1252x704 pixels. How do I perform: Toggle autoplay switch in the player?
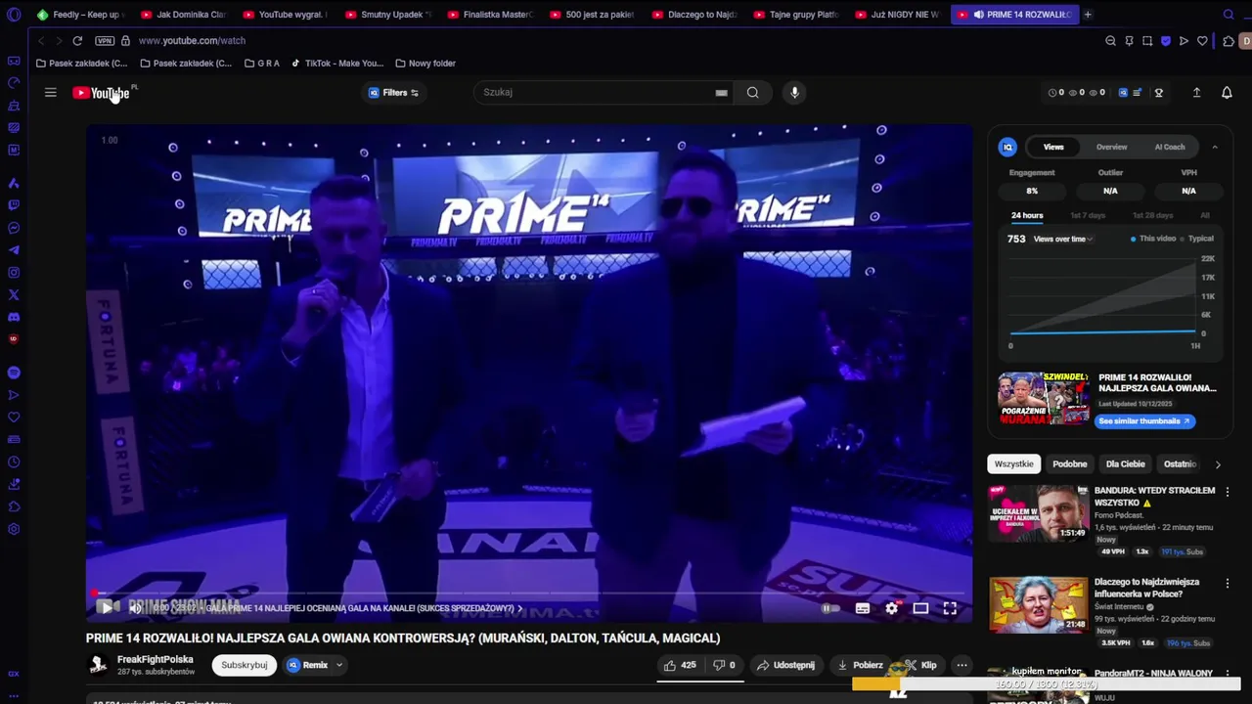click(829, 608)
